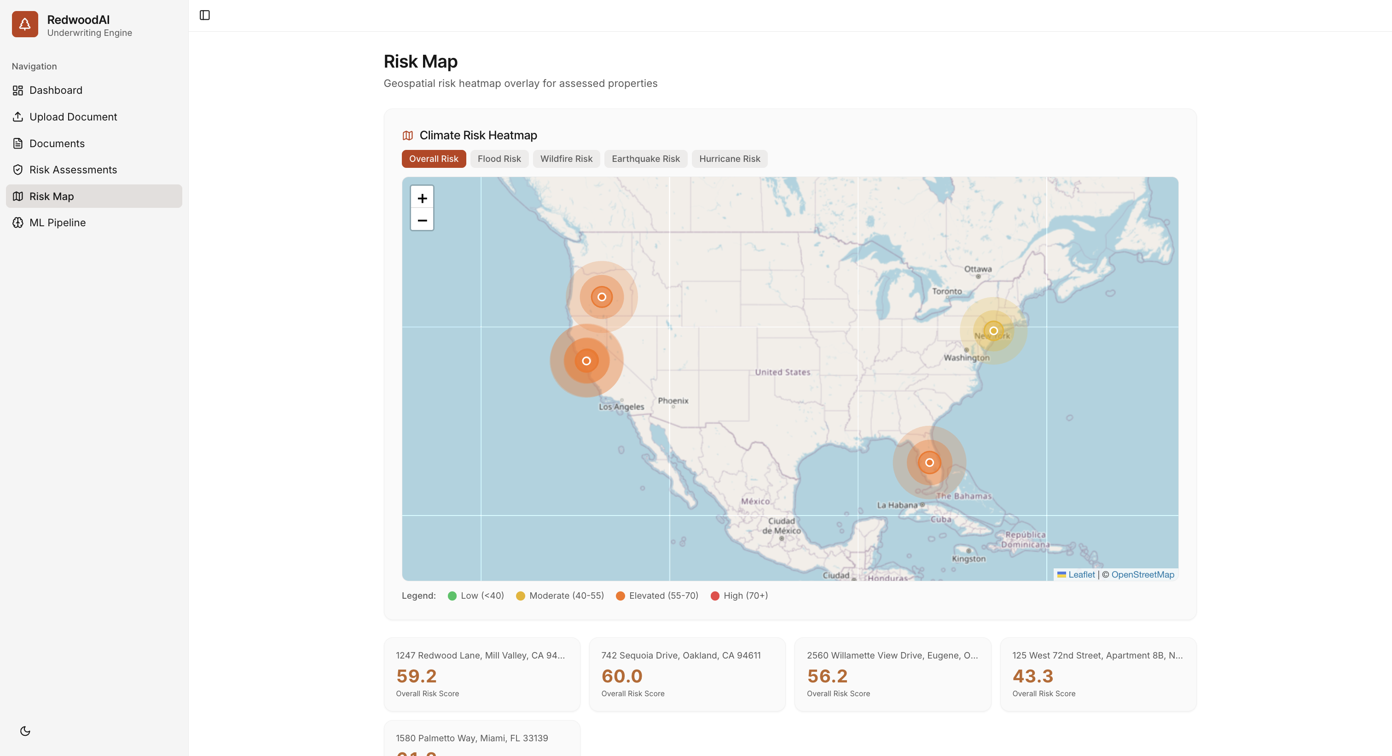Toggle dark mode moon icon
The height and width of the screenshot is (756, 1392).
25,731
